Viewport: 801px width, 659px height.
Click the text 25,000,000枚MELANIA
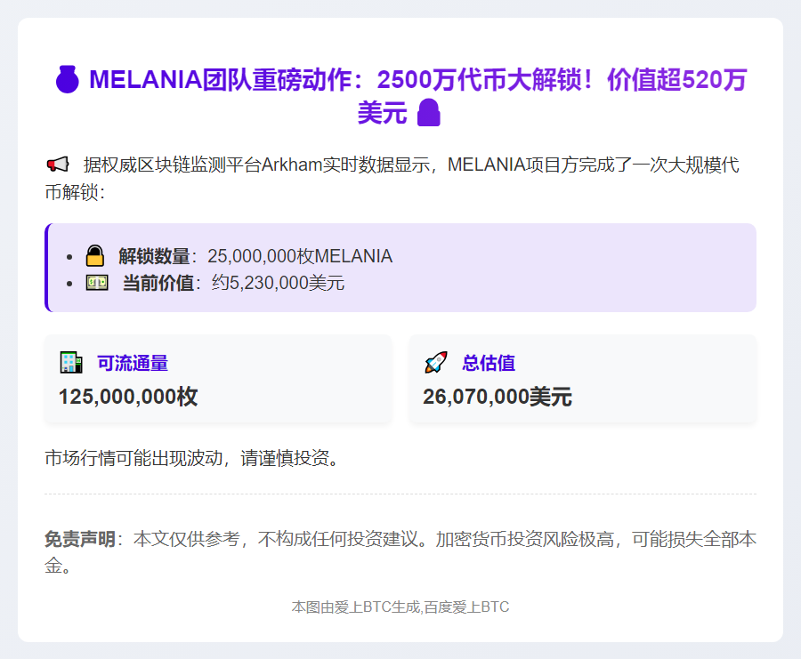click(x=300, y=256)
